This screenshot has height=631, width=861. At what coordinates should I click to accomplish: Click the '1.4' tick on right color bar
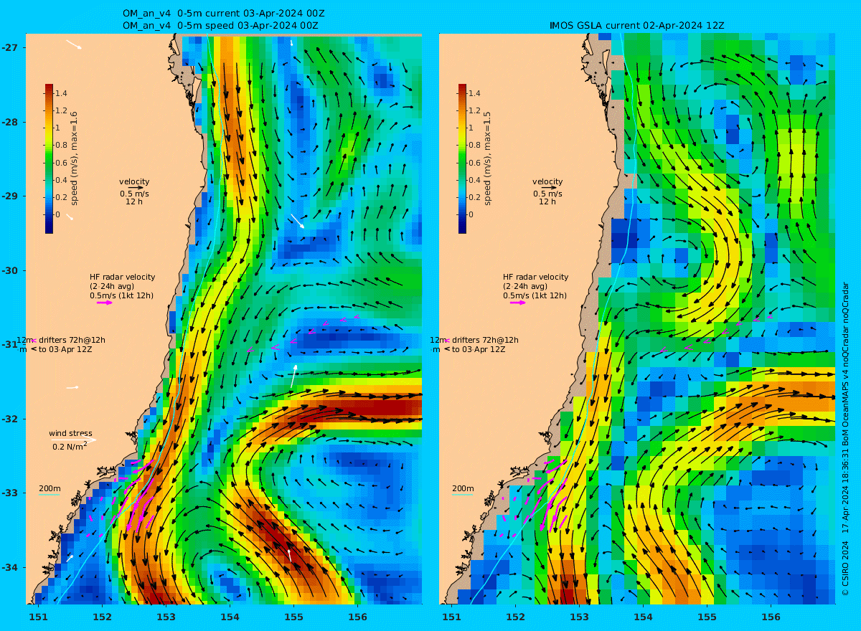[x=475, y=93]
